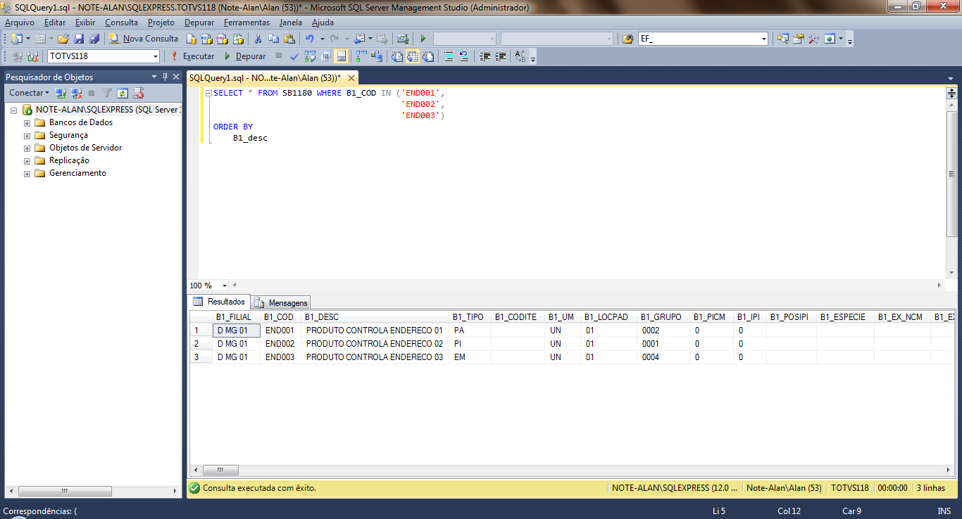Screen dimensions: 962x519
Task: Click the Parse query checkmark icon
Action: pyautogui.click(x=294, y=56)
